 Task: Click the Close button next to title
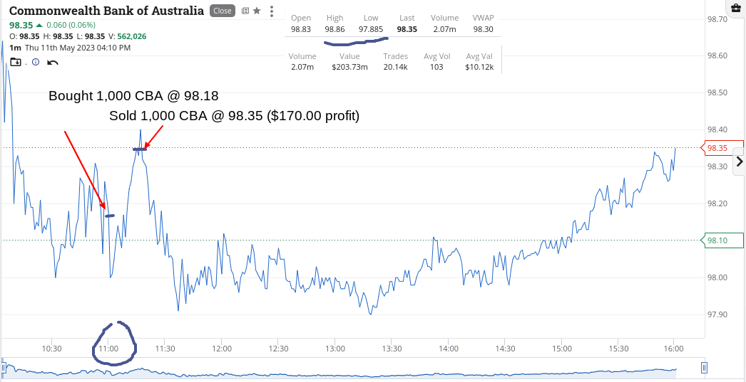pos(223,11)
